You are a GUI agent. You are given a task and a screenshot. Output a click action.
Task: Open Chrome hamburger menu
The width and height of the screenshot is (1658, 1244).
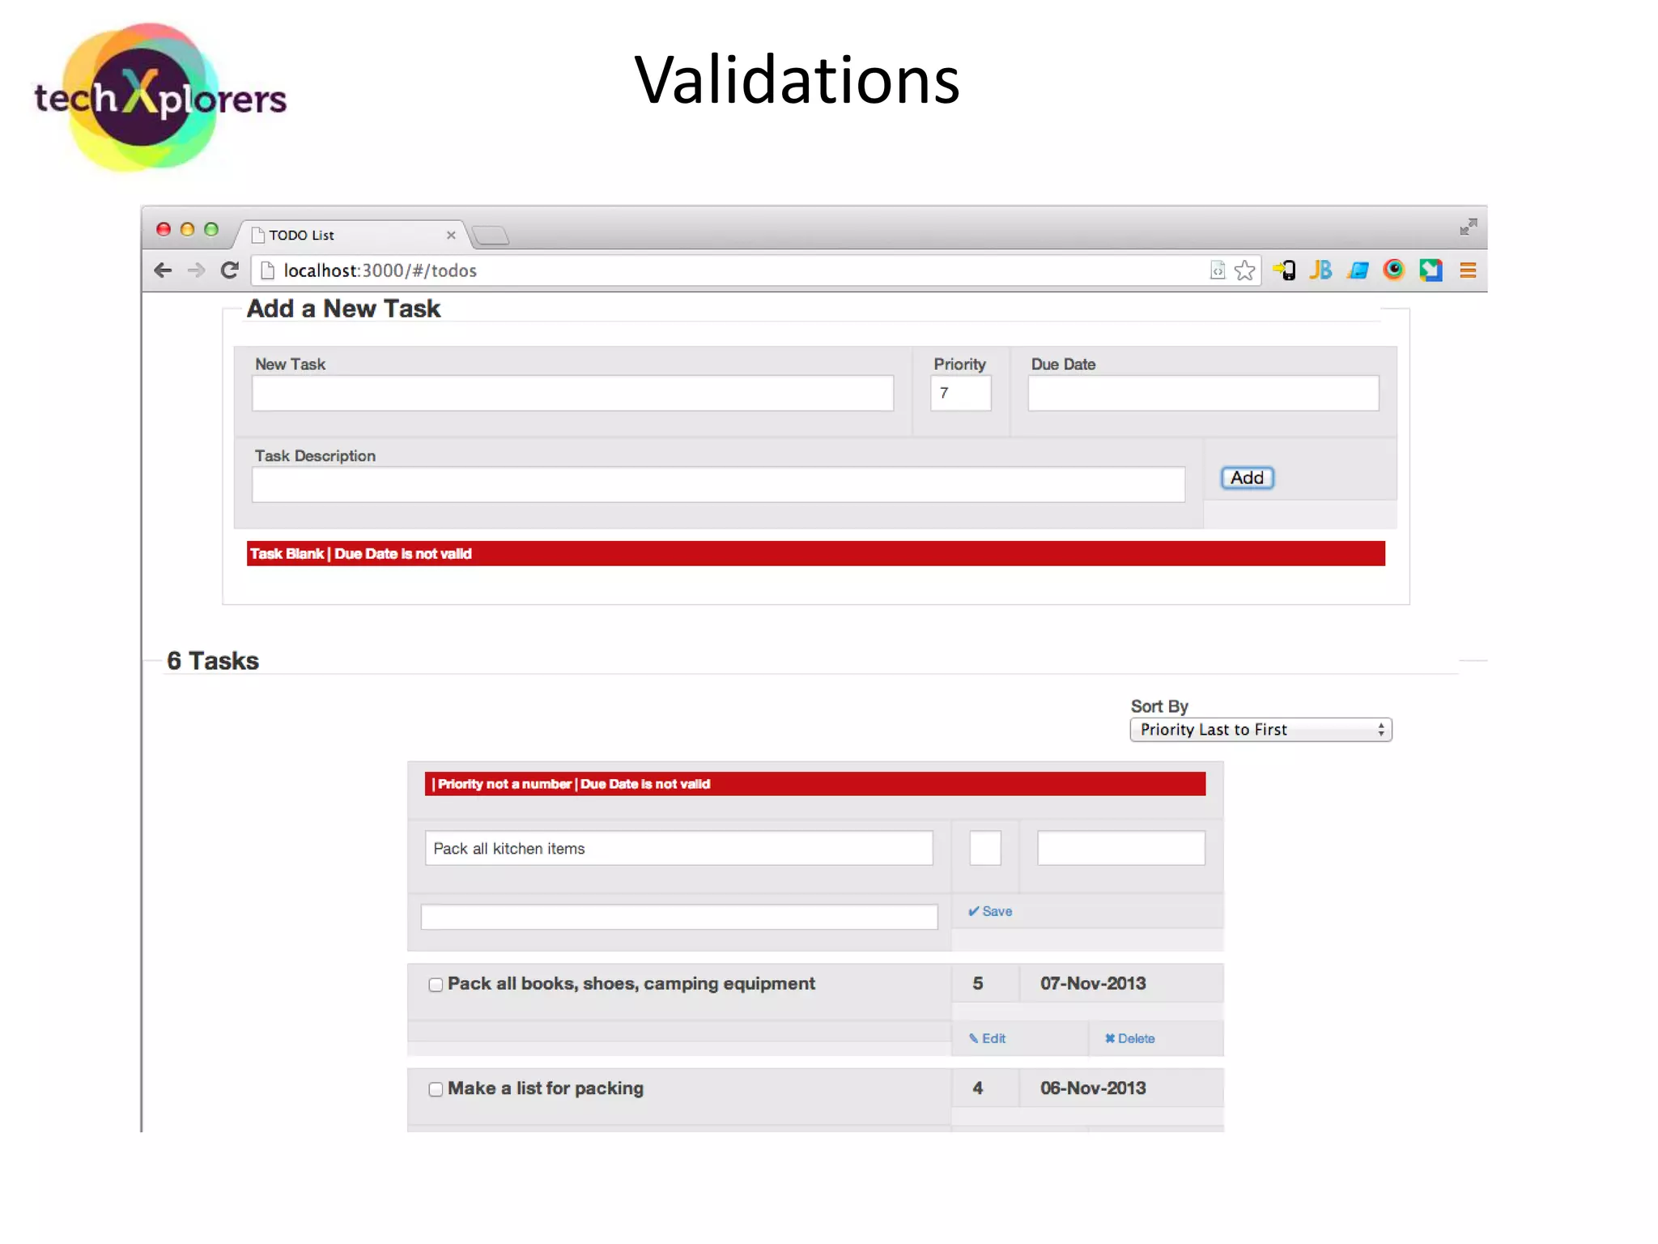point(1468,271)
